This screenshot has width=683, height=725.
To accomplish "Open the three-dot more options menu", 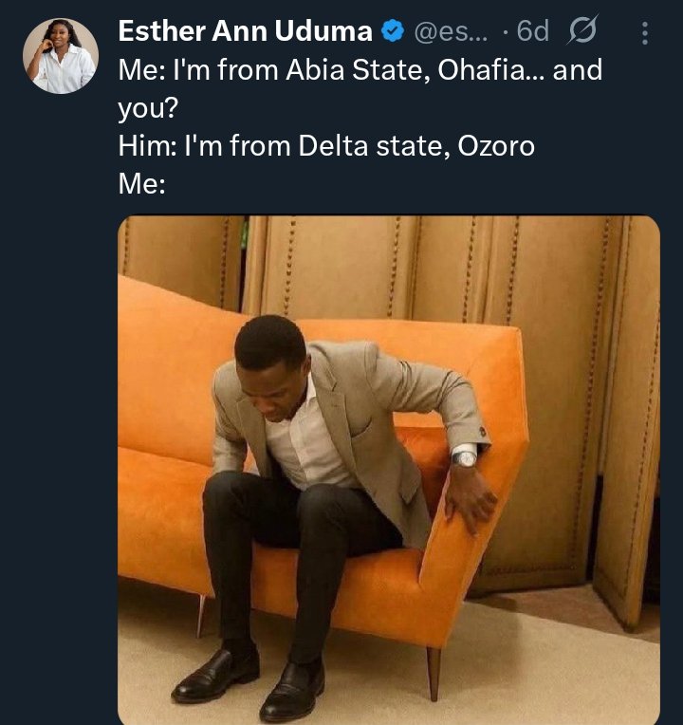I will [645, 33].
